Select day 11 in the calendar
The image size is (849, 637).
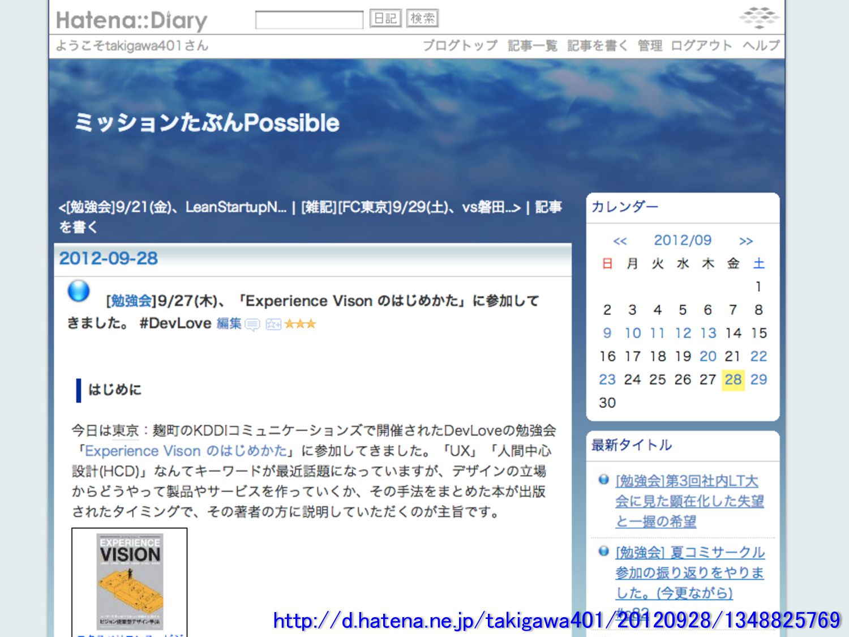[x=658, y=333]
